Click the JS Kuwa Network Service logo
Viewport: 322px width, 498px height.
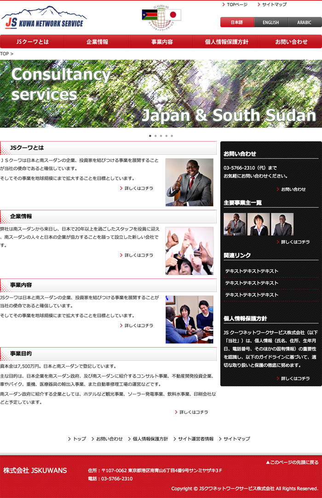[x=44, y=18]
